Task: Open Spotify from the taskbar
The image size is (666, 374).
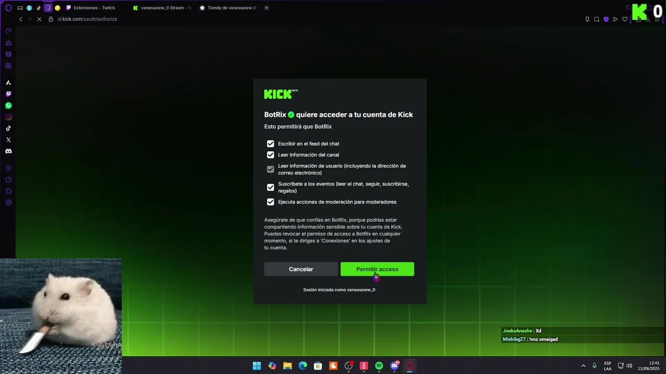Action: tap(379, 366)
